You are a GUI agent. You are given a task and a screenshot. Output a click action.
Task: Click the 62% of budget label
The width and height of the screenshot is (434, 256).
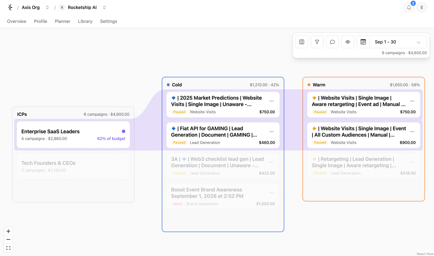(x=111, y=139)
